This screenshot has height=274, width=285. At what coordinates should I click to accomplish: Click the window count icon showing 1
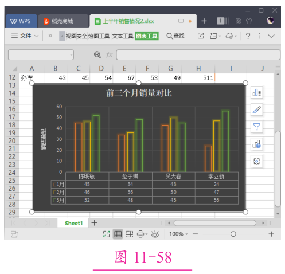coord(221,21)
